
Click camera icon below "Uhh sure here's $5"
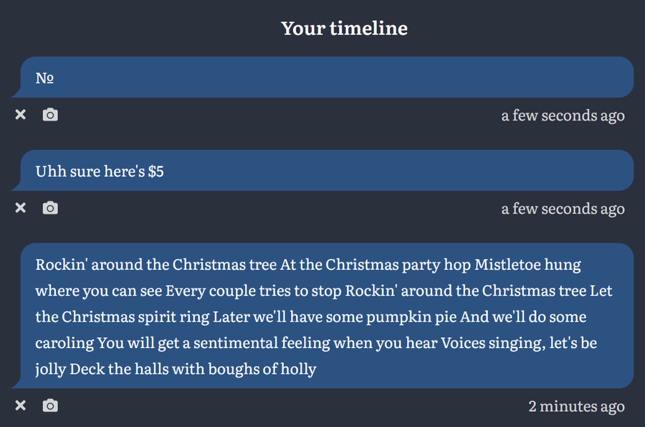tap(50, 208)
